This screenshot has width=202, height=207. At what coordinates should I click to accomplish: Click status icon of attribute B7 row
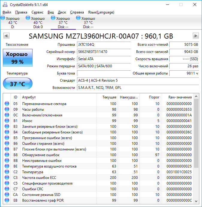click(7, 149)
